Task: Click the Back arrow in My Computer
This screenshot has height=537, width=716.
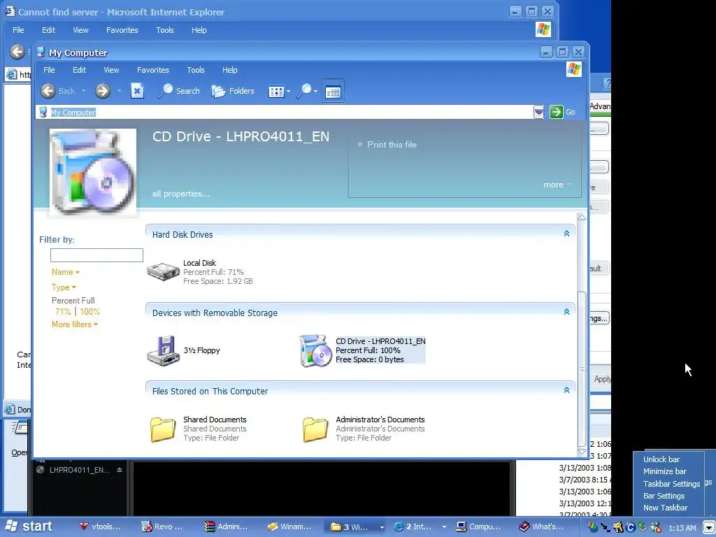Action: (x=48, y=91)
